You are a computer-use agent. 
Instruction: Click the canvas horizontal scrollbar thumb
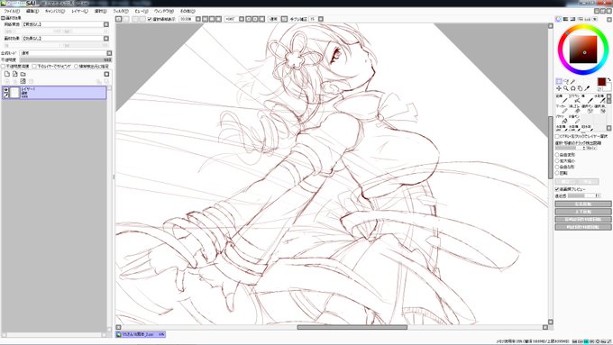point(352,327)
